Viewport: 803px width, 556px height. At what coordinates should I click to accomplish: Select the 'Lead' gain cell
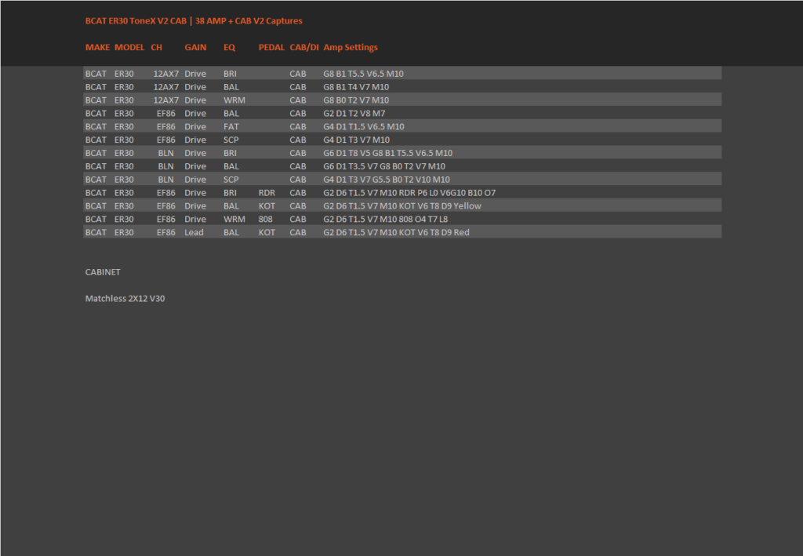click(x=194, y=232)
